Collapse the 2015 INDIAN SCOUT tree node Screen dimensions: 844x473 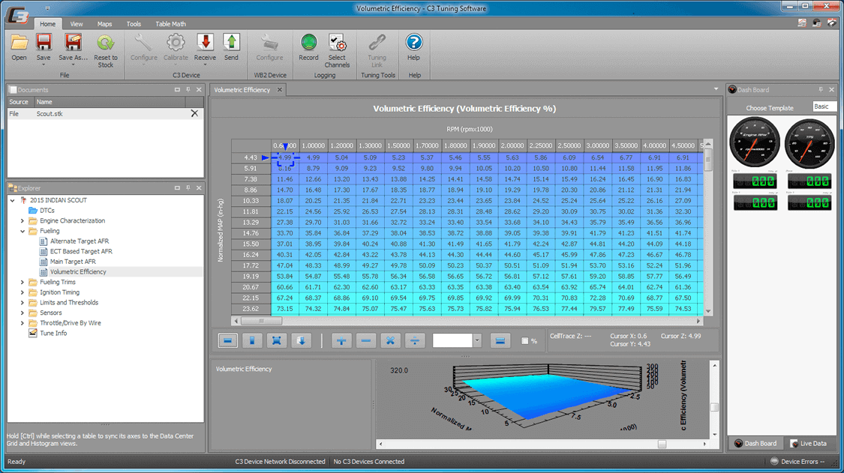pos(13,200)
